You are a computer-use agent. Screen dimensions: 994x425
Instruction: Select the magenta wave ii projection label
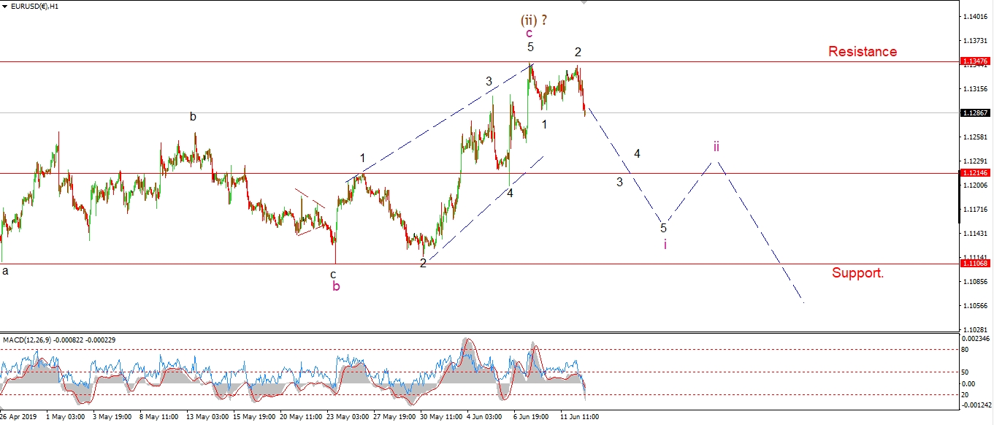[x=716, y=147]
